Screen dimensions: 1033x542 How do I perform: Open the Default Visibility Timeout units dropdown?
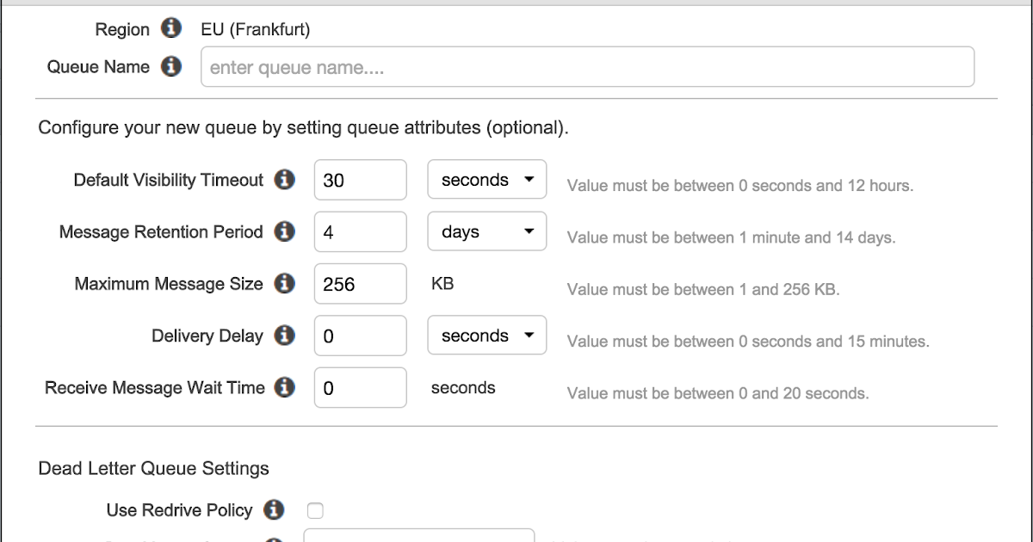[486, 179]
